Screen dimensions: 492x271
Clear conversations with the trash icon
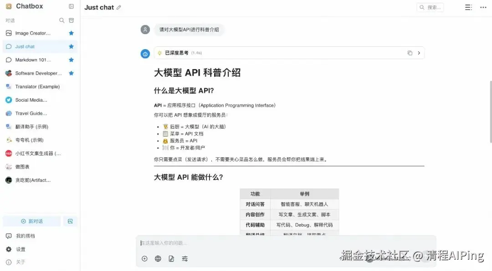coord(71,20)
